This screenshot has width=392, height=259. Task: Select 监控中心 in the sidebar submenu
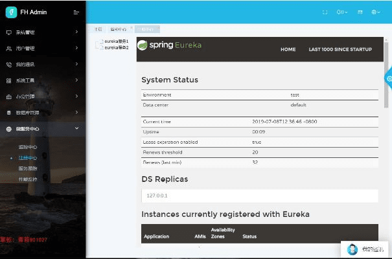(x=27, y=147)
